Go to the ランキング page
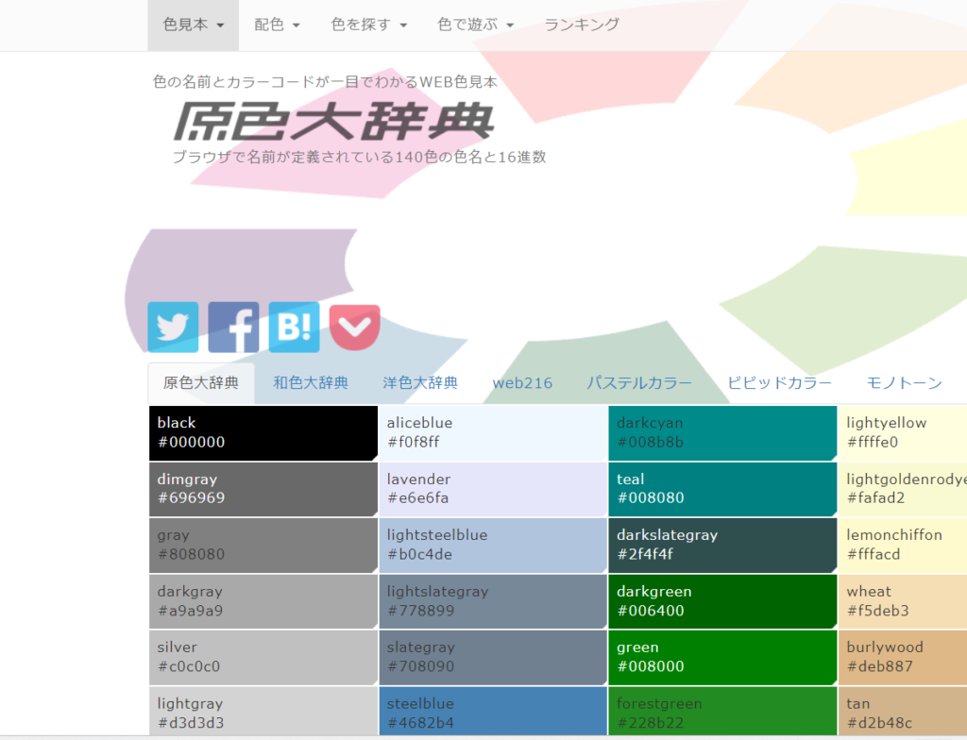Screen dimensions: 967x740 [582, 25]
